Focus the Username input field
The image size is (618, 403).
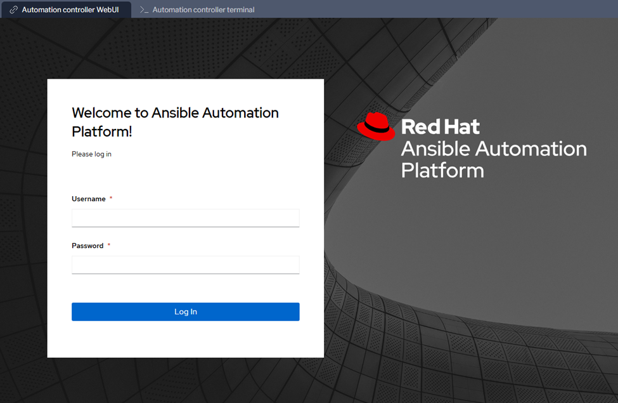click(186, 218)
